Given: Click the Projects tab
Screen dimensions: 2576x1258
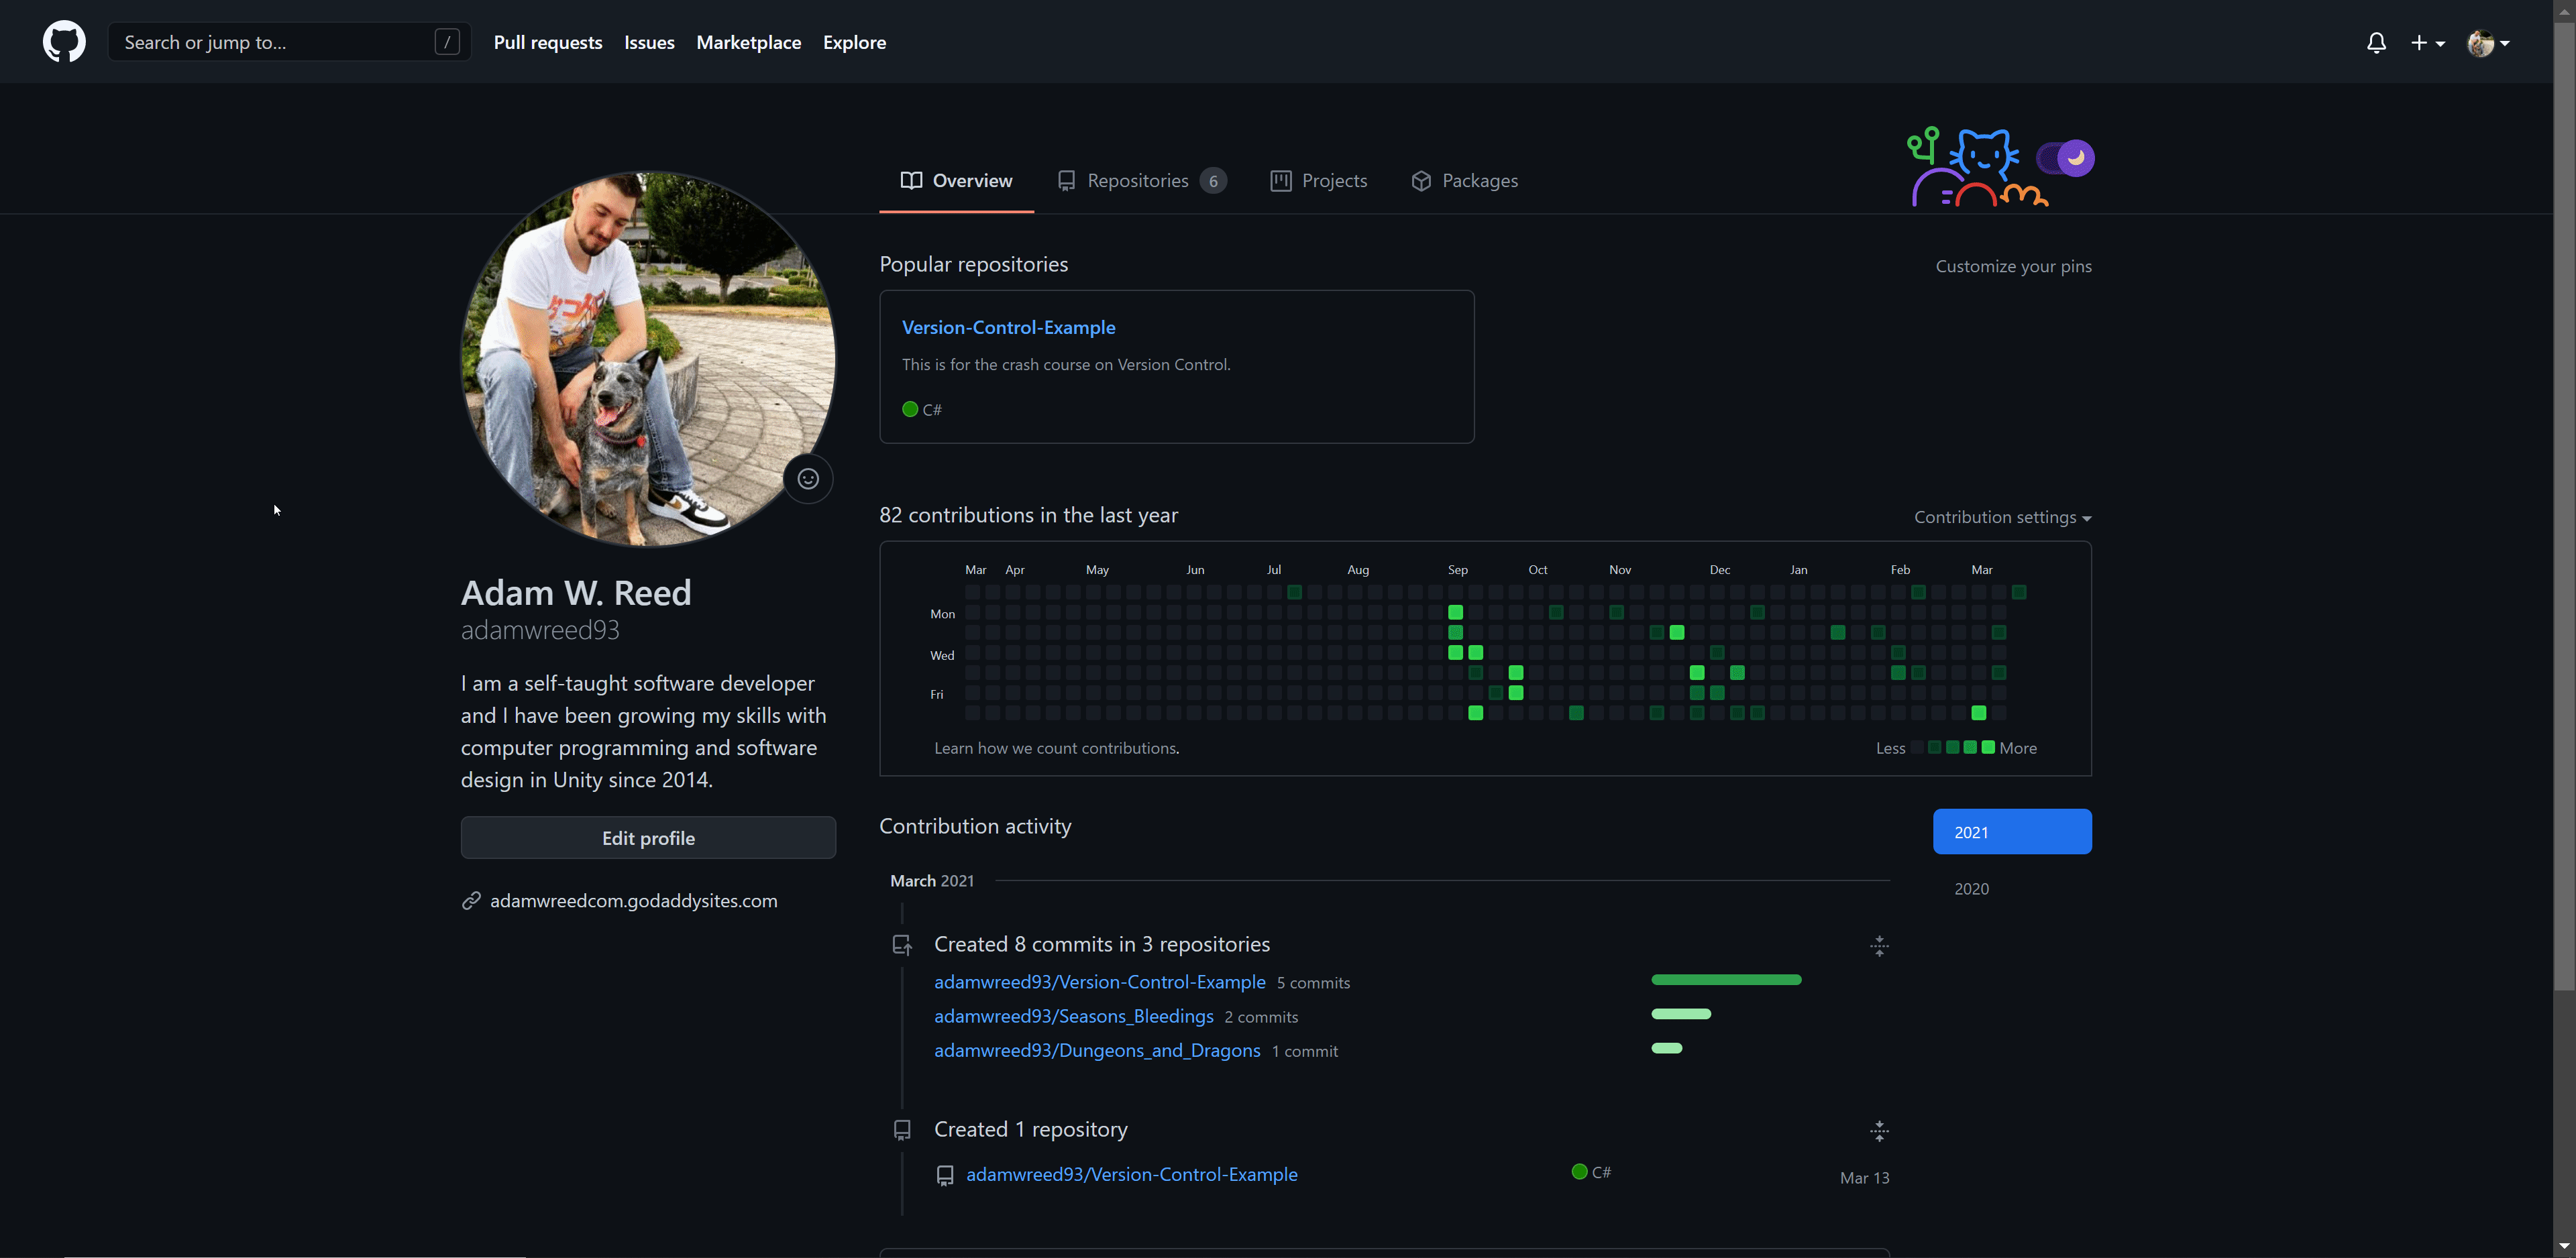Looking at the screenshot, I should (1319, 181).
